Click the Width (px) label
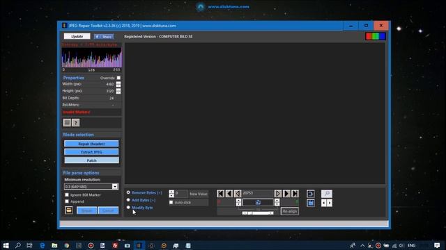The image size is (446, 250). (72, 84)
